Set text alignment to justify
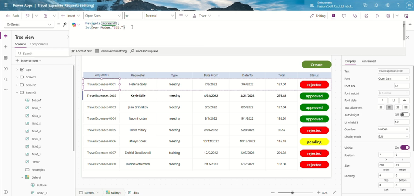This screenshot has height=196, width=414. click(406, 107)
